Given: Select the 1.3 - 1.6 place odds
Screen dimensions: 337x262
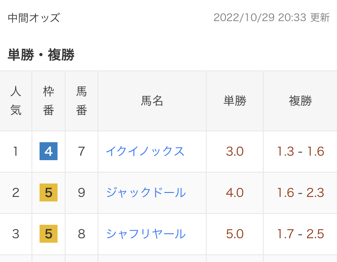Looking at the screenshot, I should pos(300,152).
